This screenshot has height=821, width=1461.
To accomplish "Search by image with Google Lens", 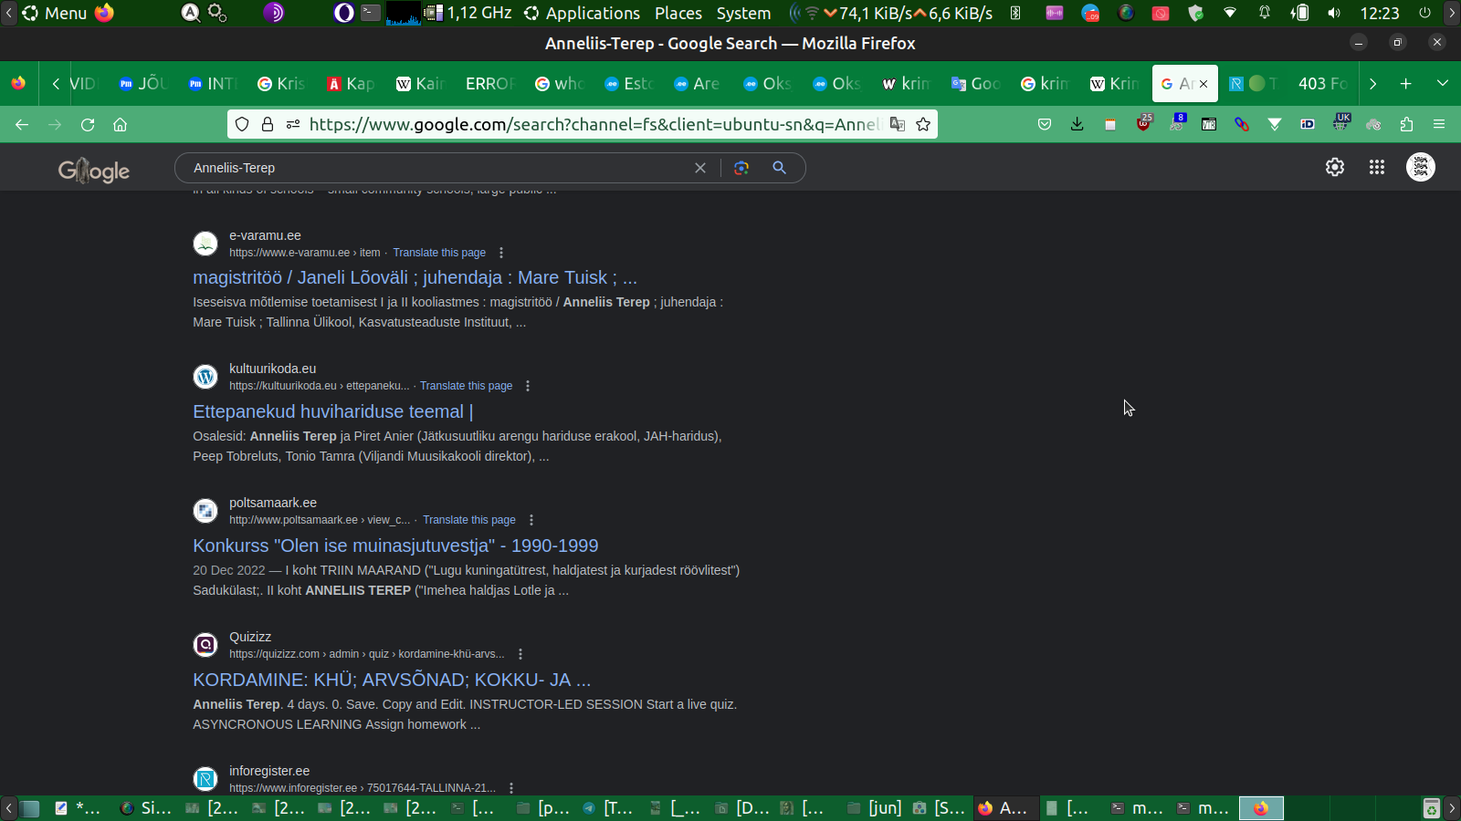I will pyautogui.click(x=741, y=168).
